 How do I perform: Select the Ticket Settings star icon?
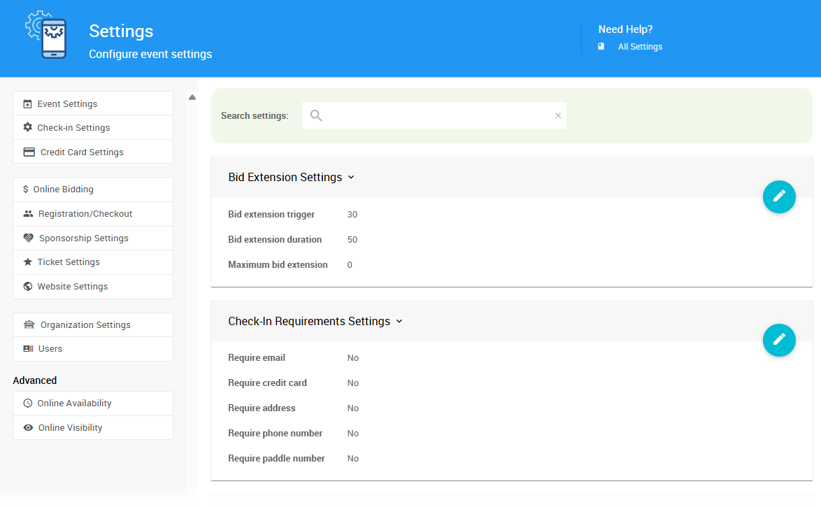tap(27, 262)
